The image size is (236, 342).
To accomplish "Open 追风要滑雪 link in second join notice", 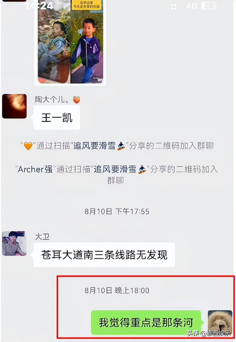I will pos(115,169).
